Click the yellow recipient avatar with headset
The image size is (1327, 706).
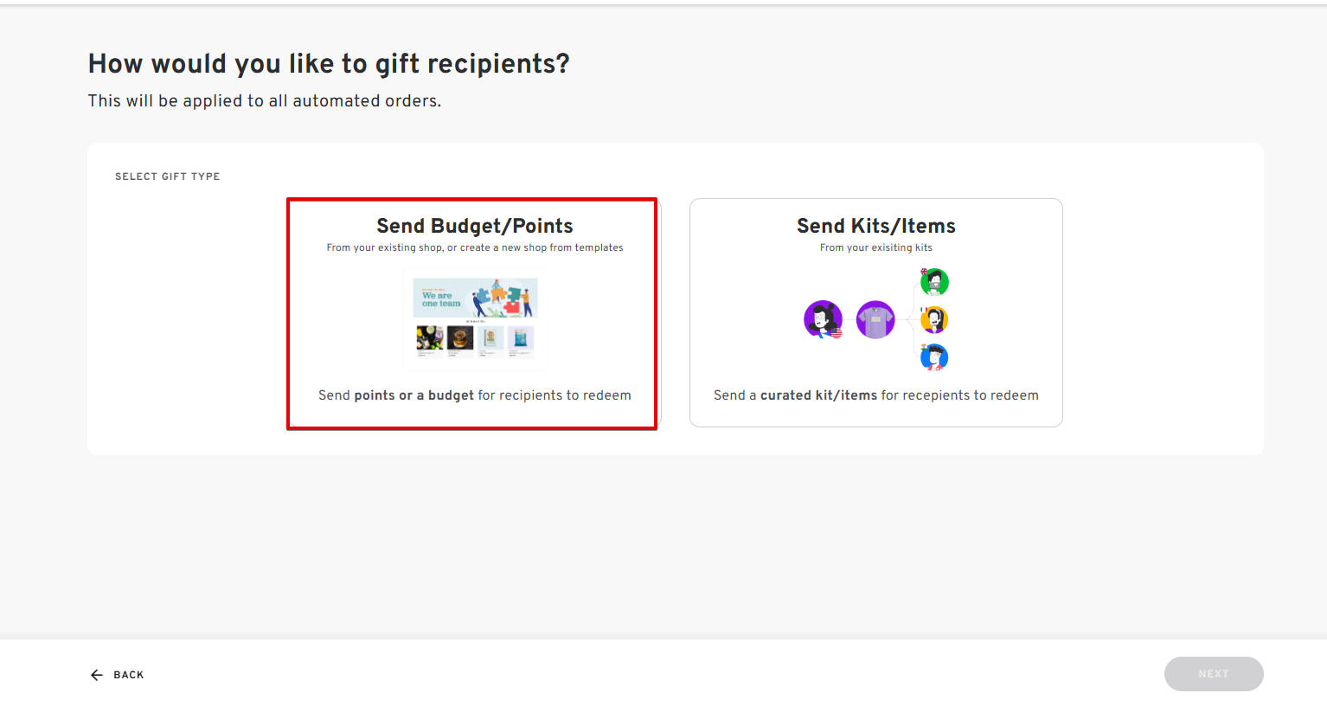click(934, 319)
